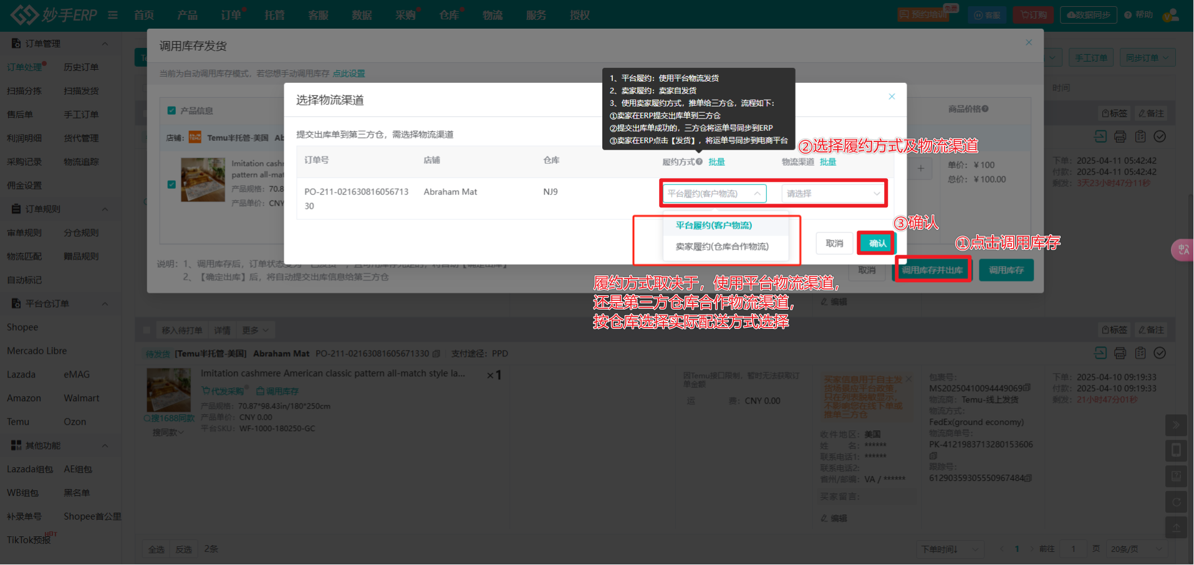Open the 产品 top menu
1194x565 pixels.
click(x=188, y=15)
